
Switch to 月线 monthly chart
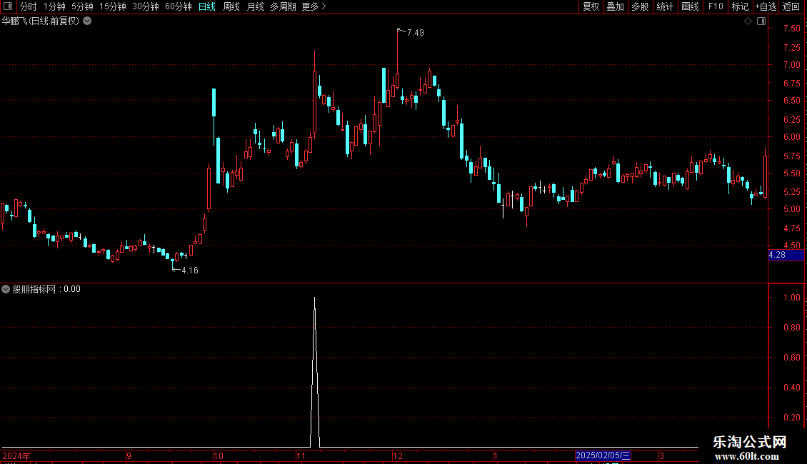(x=255, y=6)
